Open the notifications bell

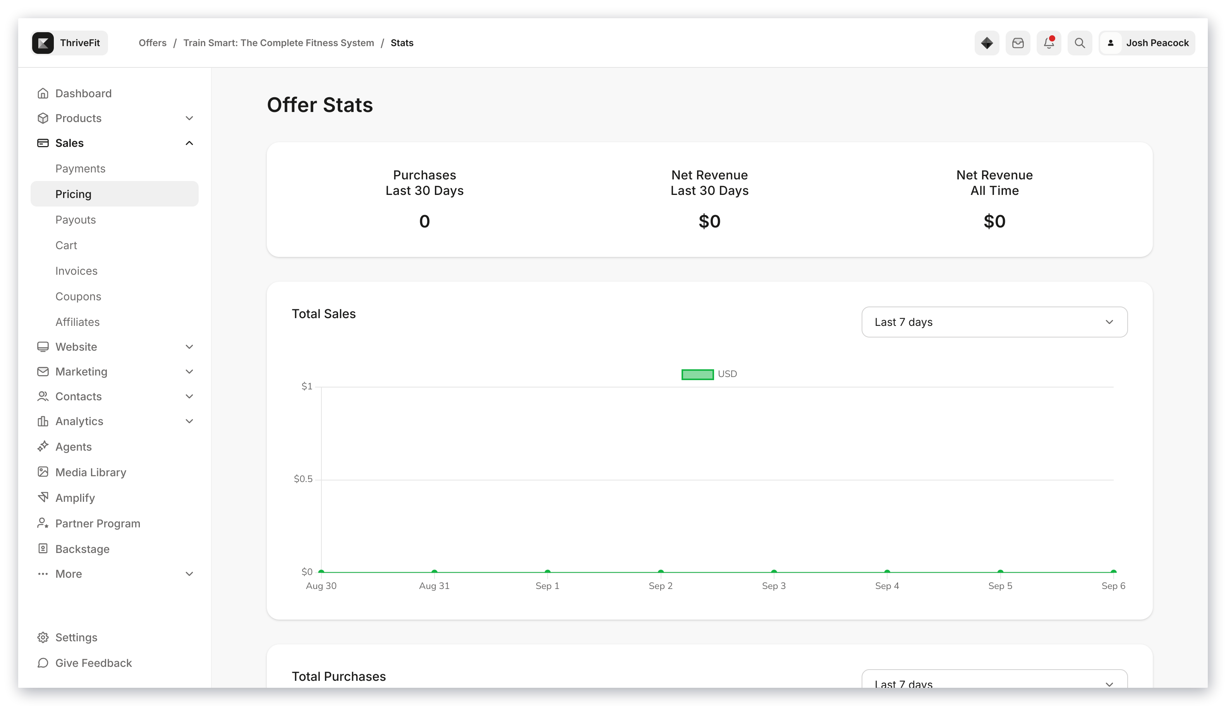1048,43
